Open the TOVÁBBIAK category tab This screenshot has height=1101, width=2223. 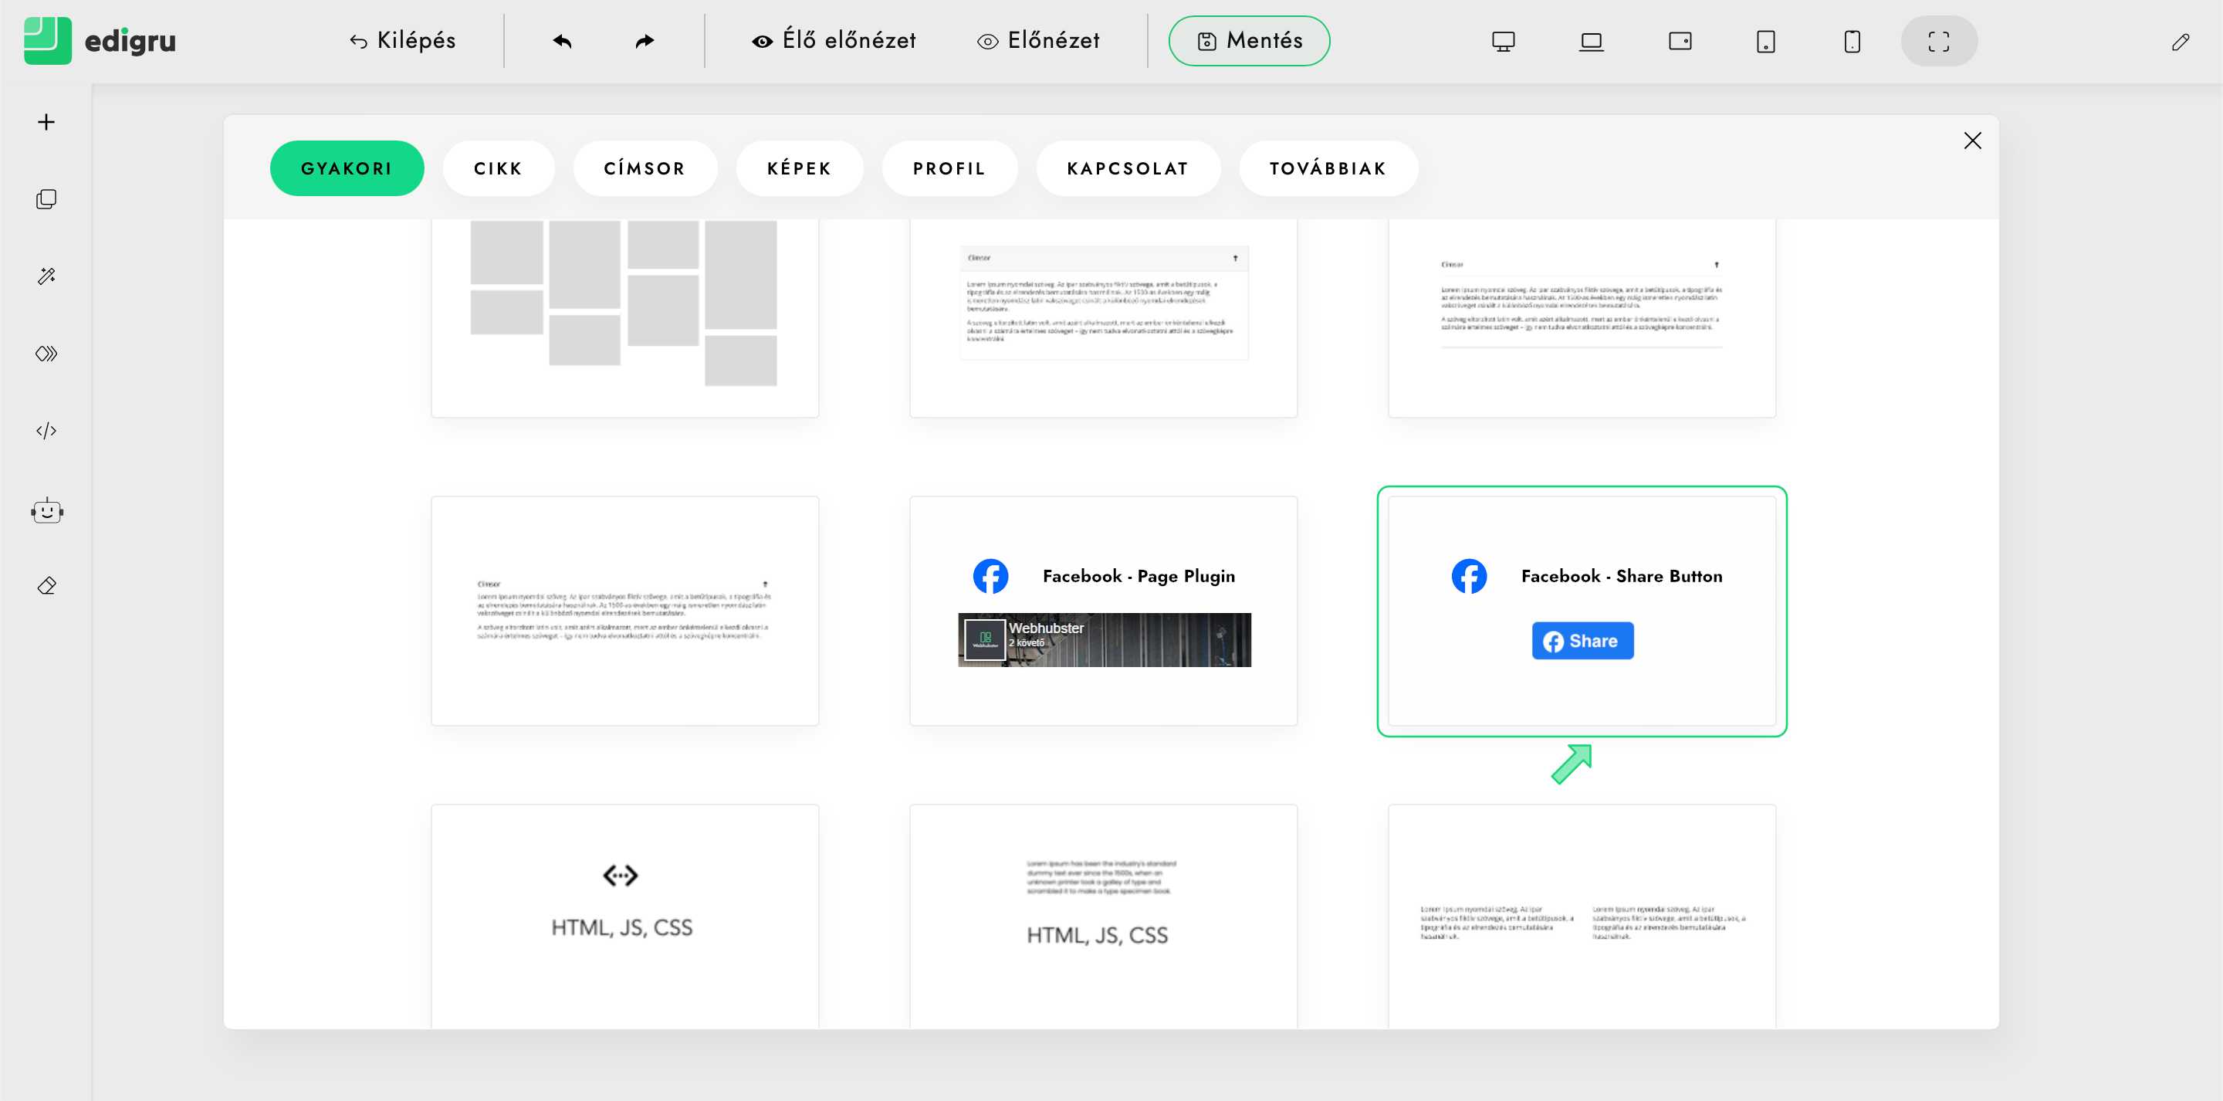point(1328,168)
